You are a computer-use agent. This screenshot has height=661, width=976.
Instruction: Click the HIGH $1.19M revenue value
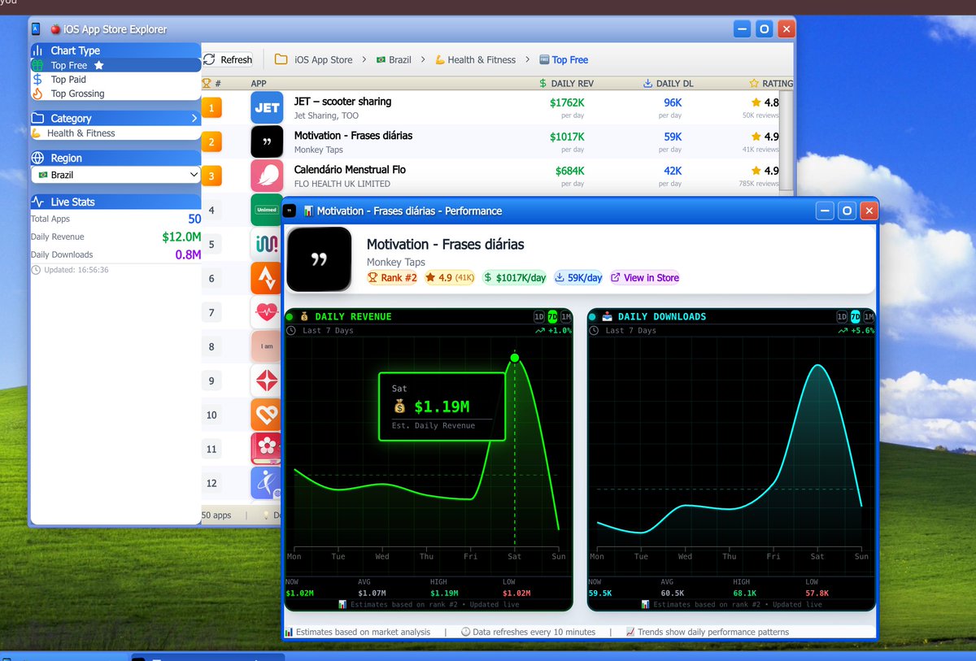coord(444,594)
